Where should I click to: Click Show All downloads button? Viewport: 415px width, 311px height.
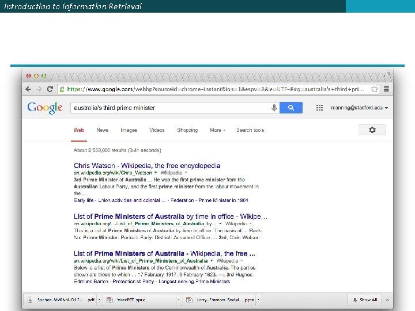point(365,300)
